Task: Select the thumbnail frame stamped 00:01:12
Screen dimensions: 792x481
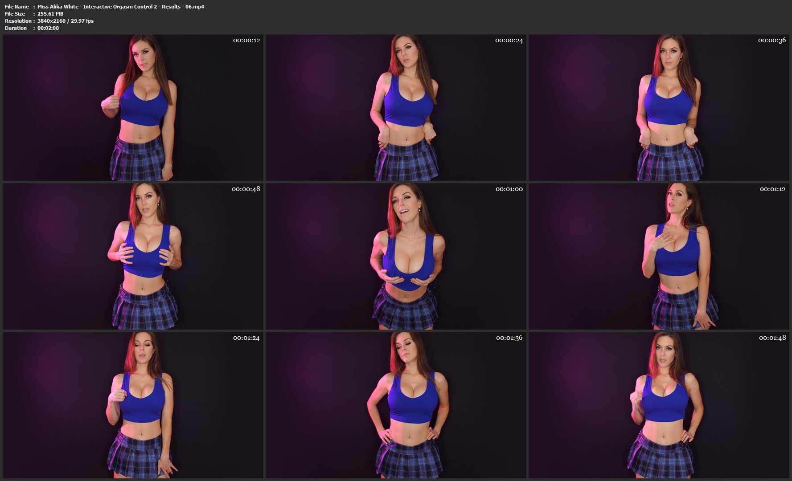Action: coord(659,256)
